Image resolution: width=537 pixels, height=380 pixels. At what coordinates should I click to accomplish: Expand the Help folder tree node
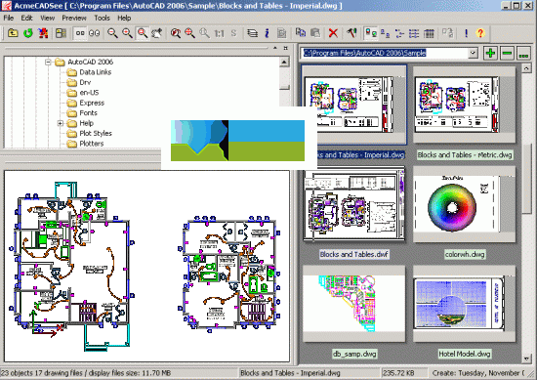61,123
